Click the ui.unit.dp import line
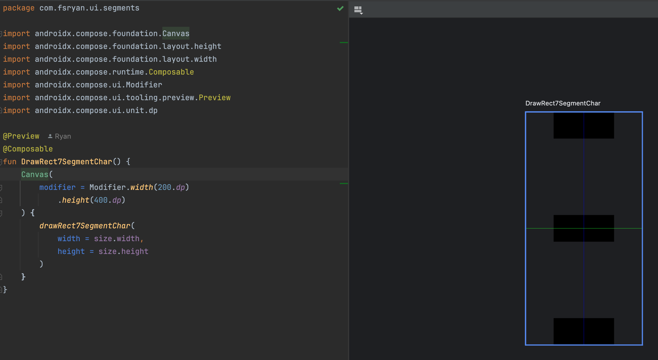Viewport: 658px width, 360px height. pyautogui.click(x=80, y=110)
